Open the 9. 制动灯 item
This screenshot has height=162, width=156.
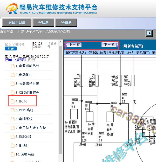pos(22,145)
